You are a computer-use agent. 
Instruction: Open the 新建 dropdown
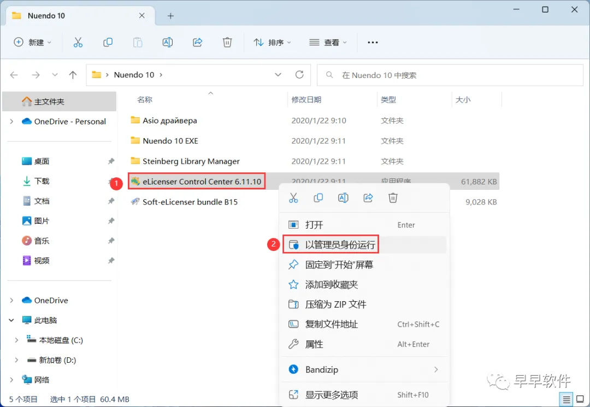pyautogui.click(x=33, y=43)
